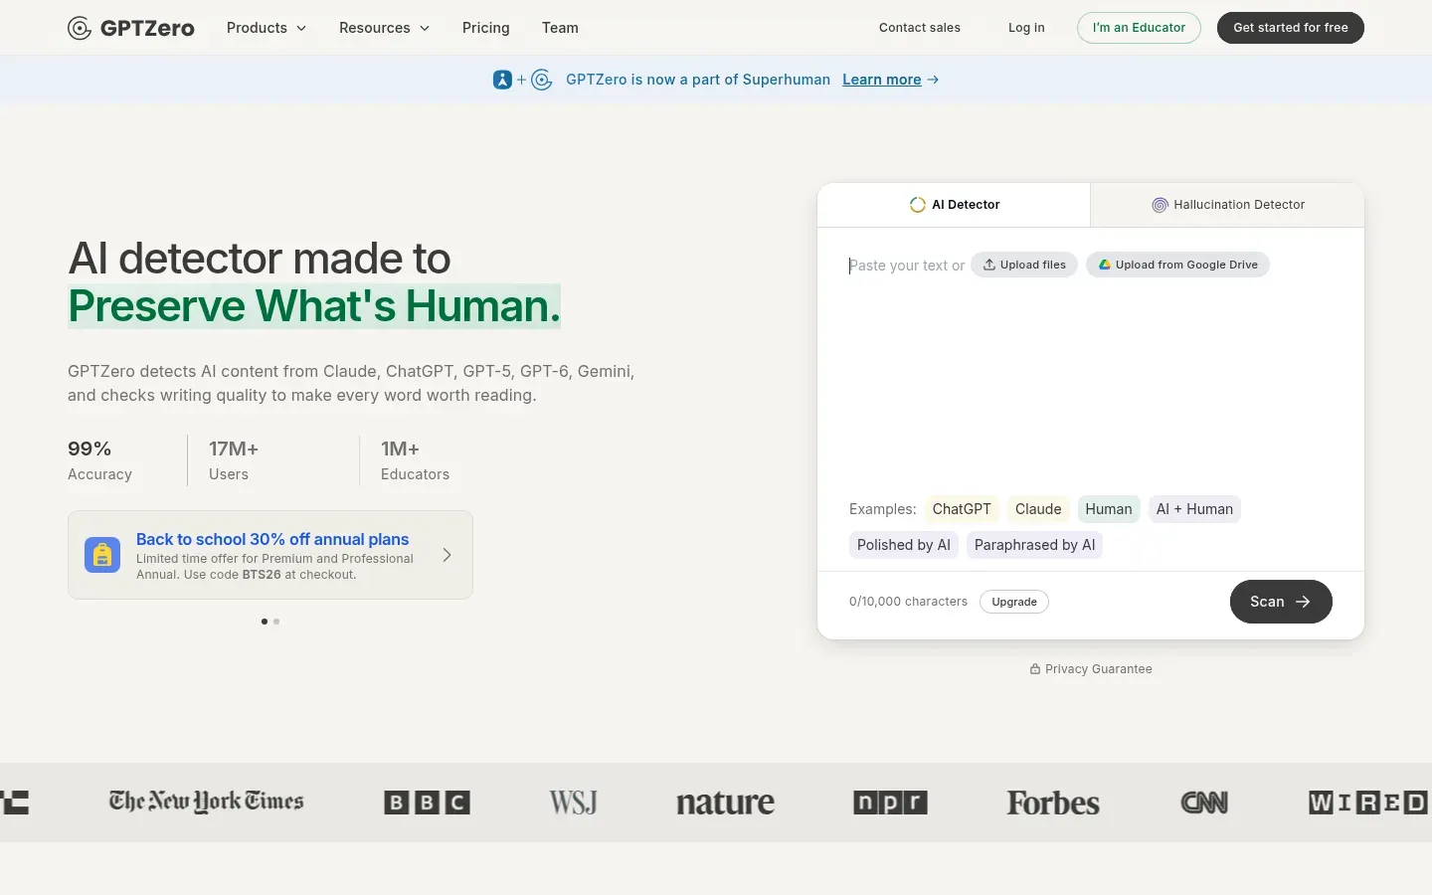Select the second promo carousel dot

point(276,622)
